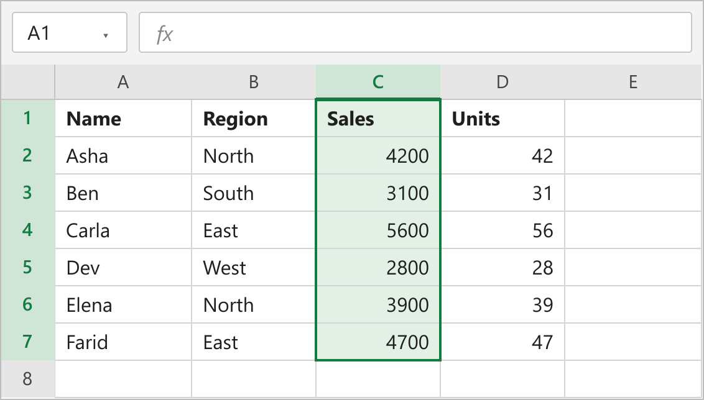Image resolution: width=704 pixels, height=400 pixels.
Task: Select the sales value 4700
Action: tap(378, 341)
